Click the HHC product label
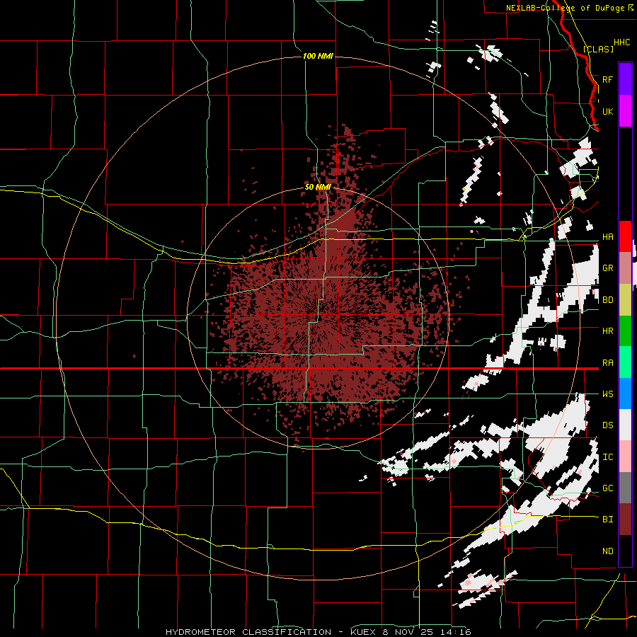637x637 pixels. coord(621,42)
